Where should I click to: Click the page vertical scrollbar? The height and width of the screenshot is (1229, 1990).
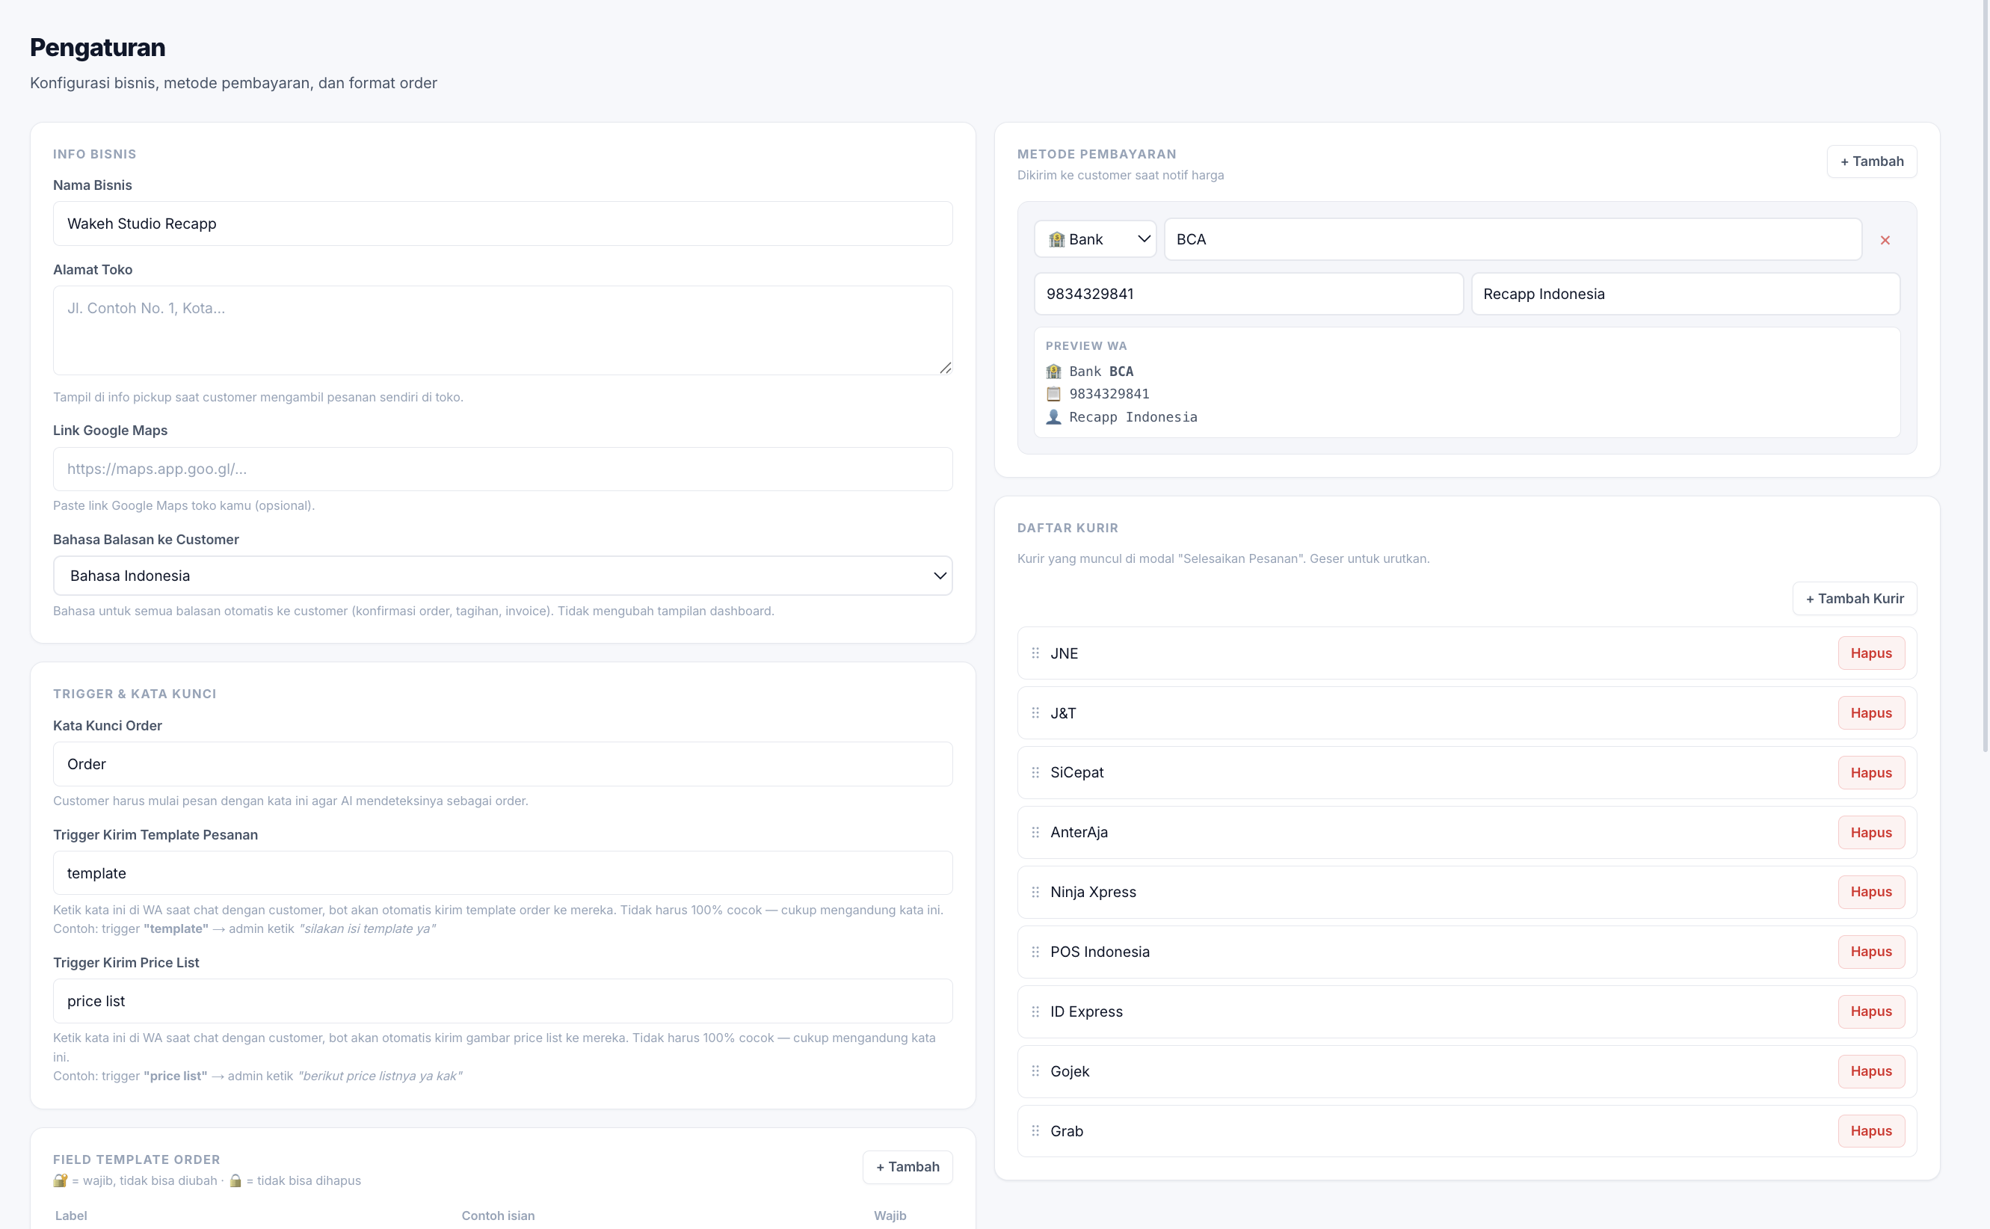1984,374
